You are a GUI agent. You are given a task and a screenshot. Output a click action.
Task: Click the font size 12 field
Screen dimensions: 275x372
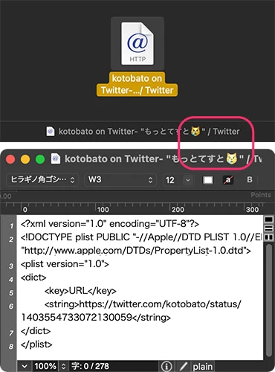[172, 180]
